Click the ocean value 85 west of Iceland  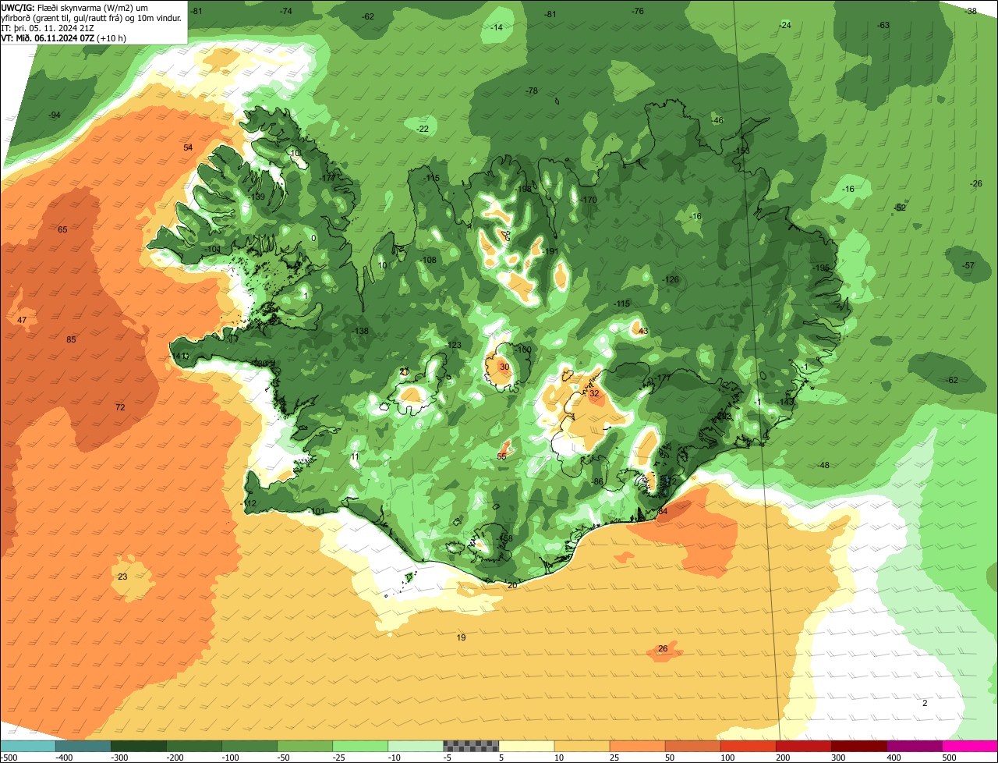click(71, 339)
